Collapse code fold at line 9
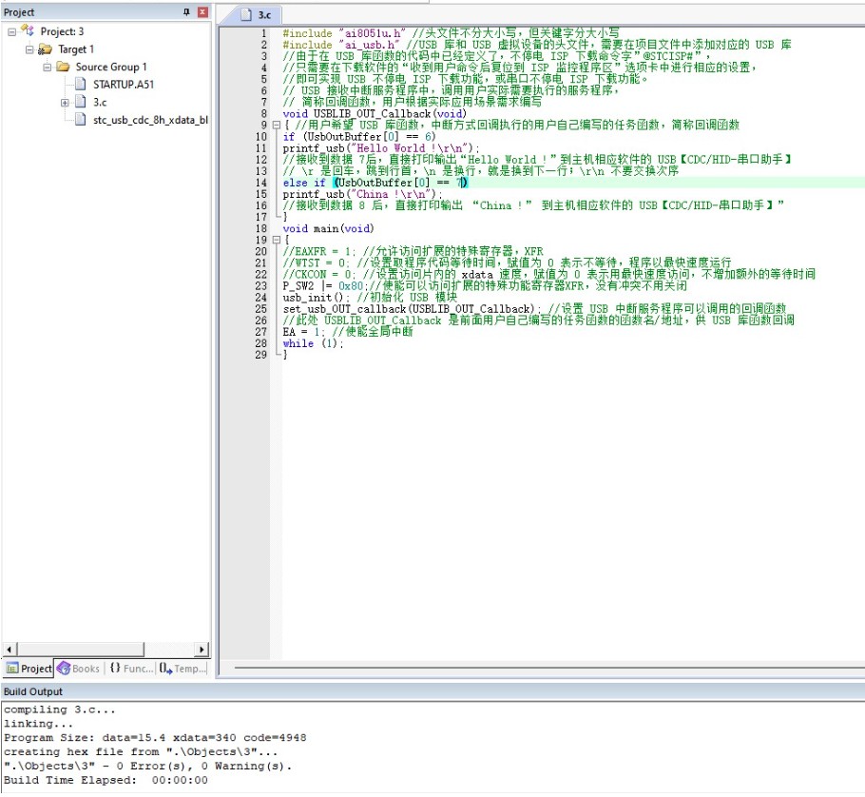The width and height of the screenshot is (865, 797). click(x=277, y=126)
